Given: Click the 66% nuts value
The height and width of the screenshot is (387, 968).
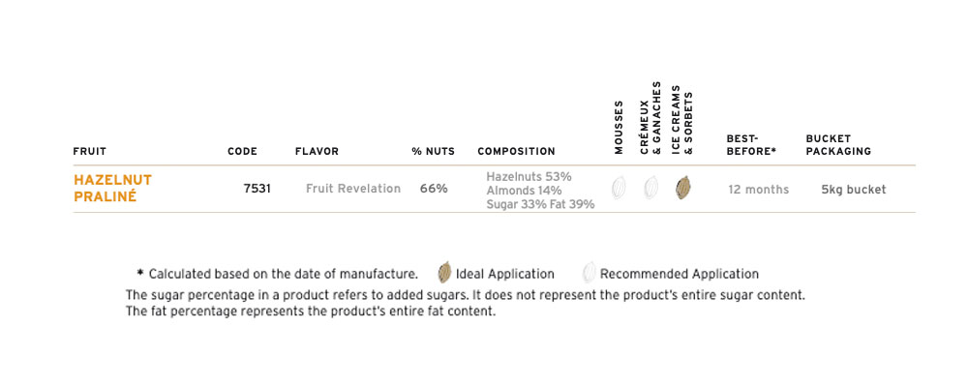Looking at the screenshot, I should coord(434,189).
